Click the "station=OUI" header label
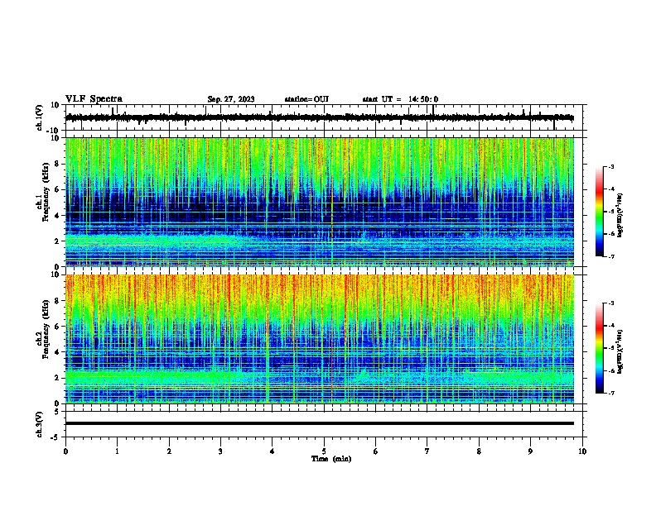This screenshot has width=656, height=506. [306, 99]
